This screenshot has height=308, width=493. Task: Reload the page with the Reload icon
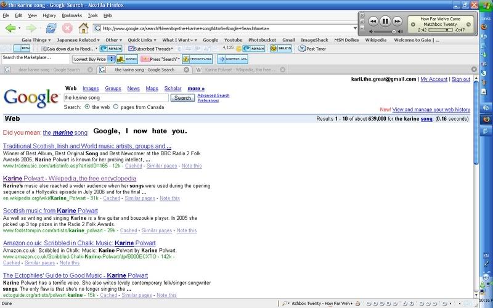[x=51, y=28]
